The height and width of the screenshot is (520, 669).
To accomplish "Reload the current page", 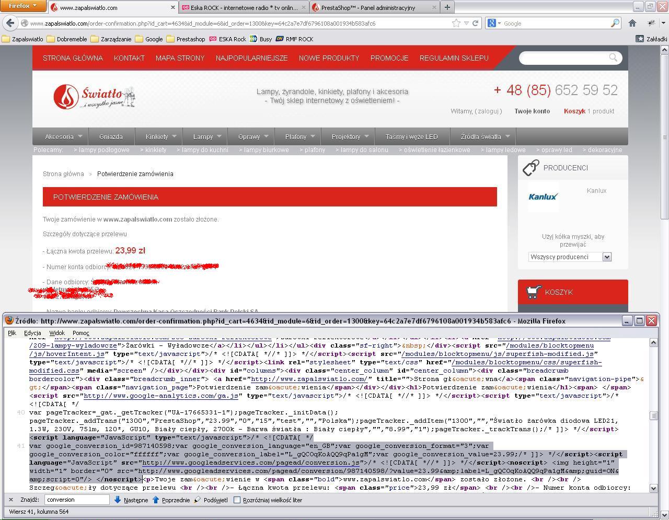I will point(475,23).
